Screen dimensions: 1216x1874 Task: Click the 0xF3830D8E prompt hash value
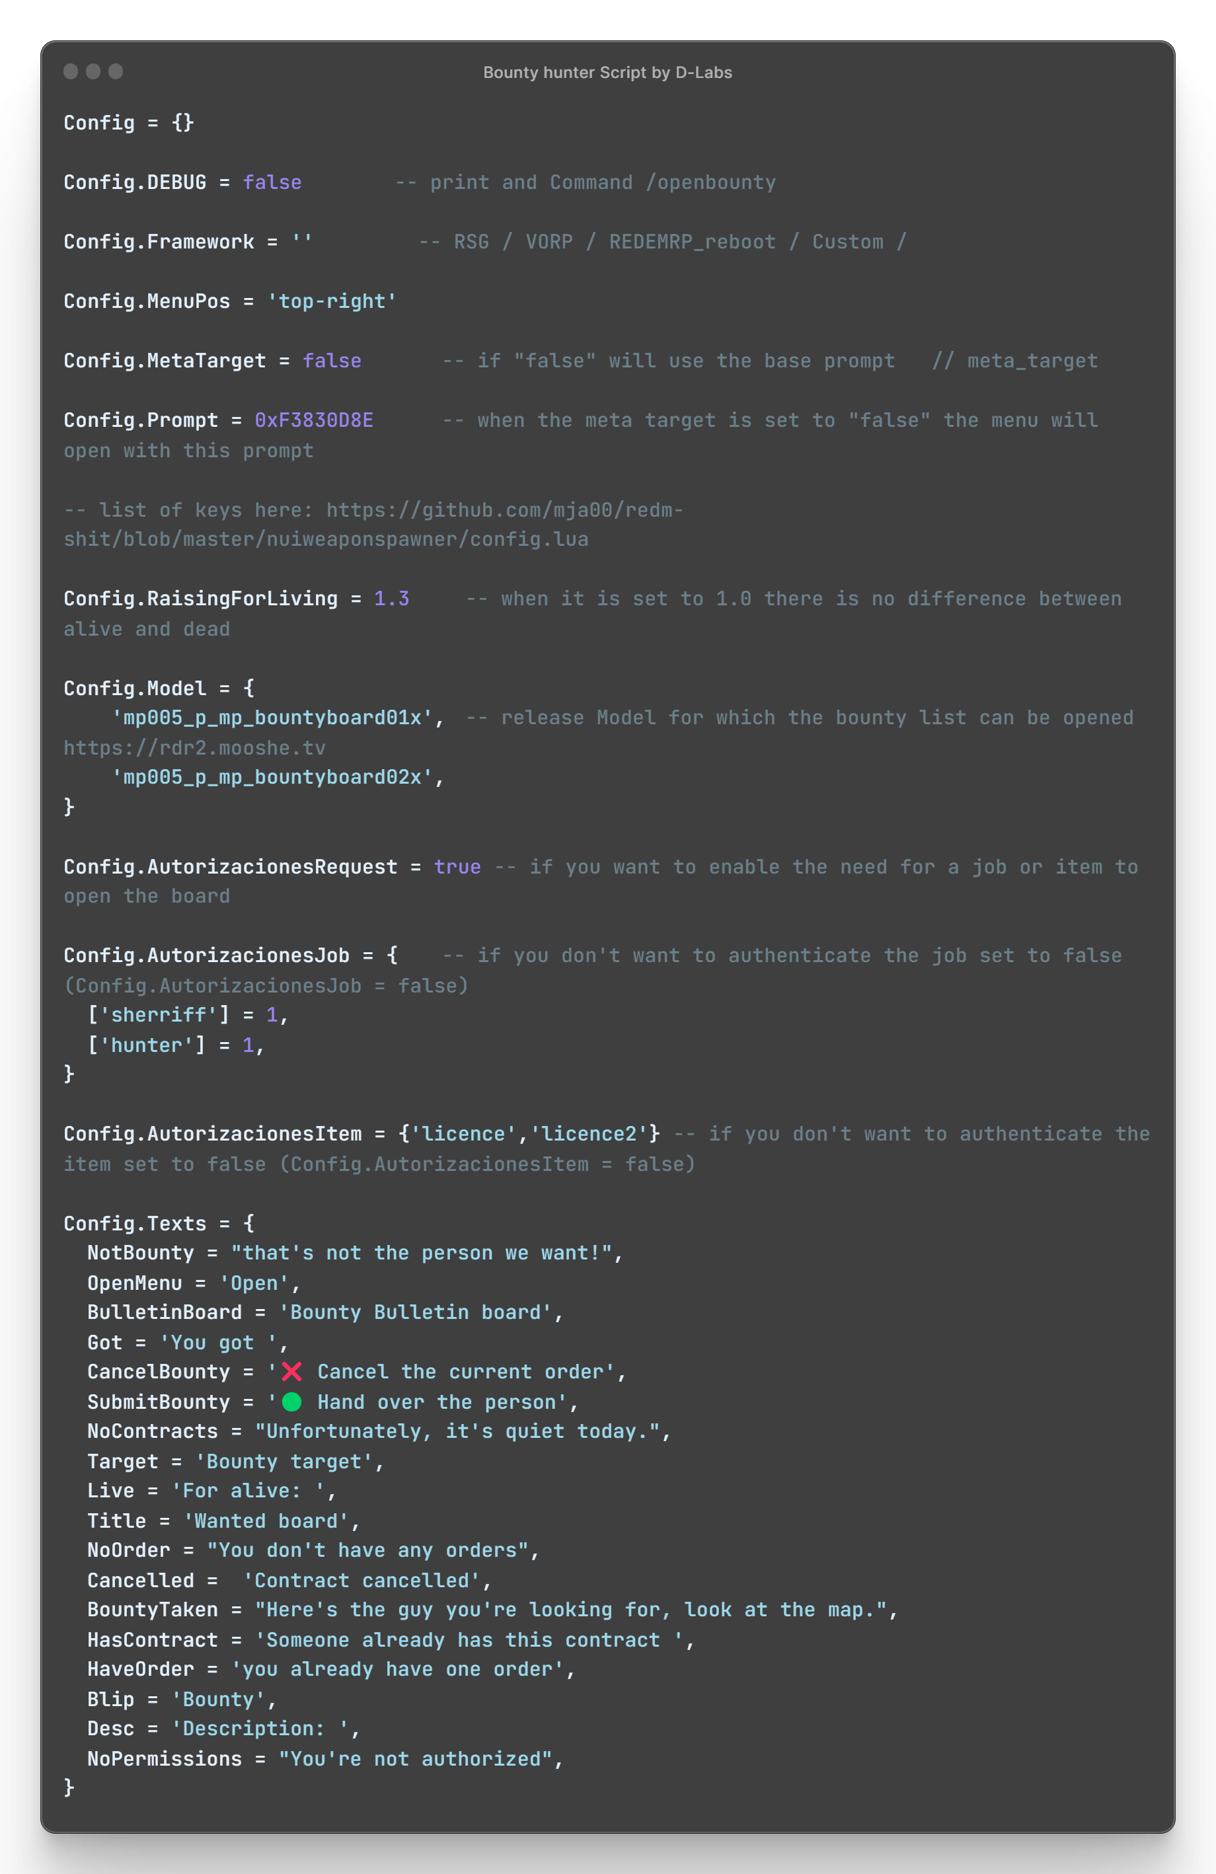coord(314,420)
